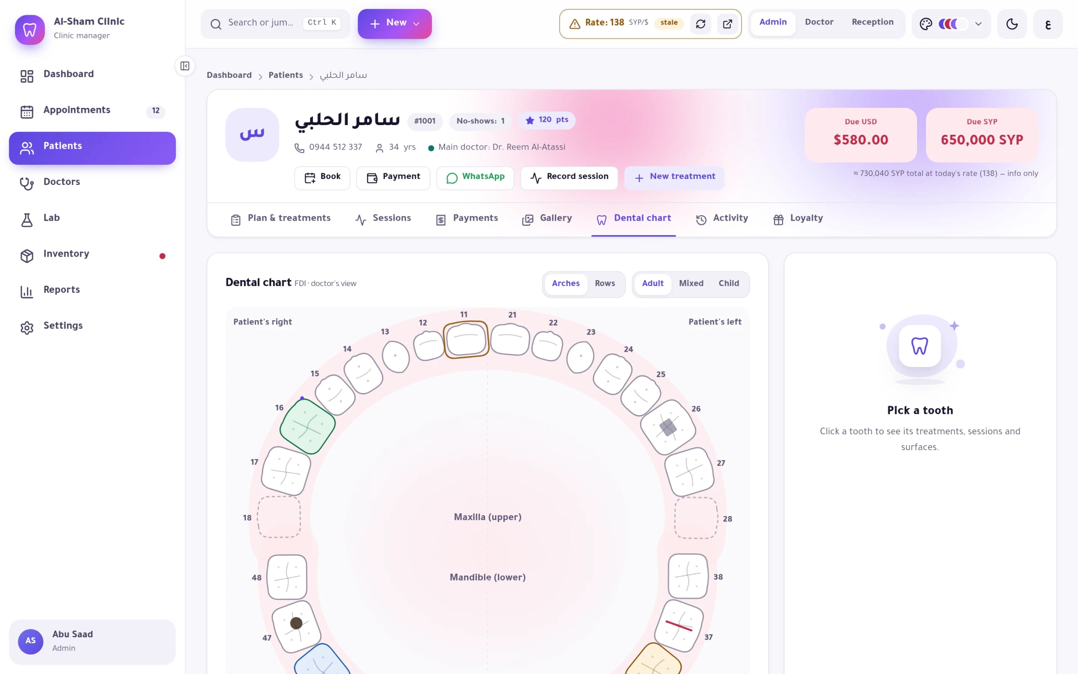This screenshot has height=674, width=1078.
Task: Set dentition to Child
Action: pyautogui.click(x=728, y=284)
